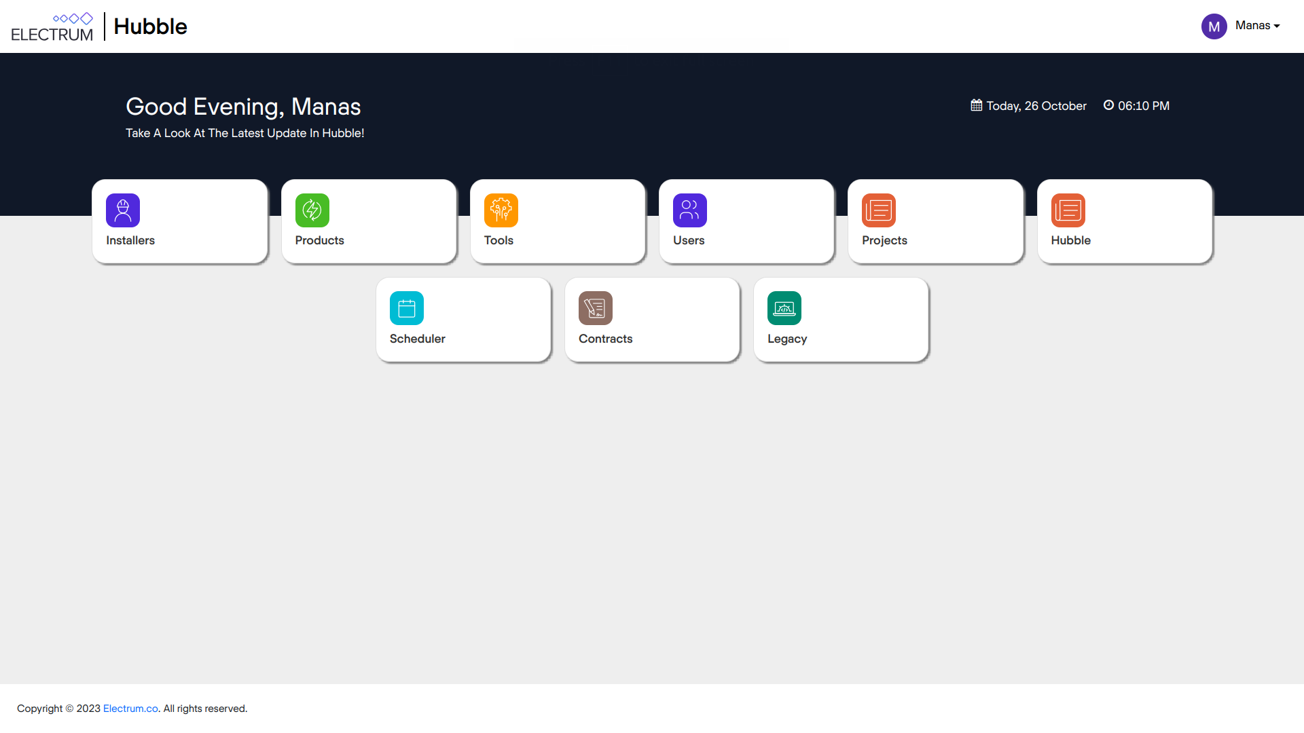Click the Projects list icon
The height and width of the screenshot is (733, 1304).
click(879, 210)
